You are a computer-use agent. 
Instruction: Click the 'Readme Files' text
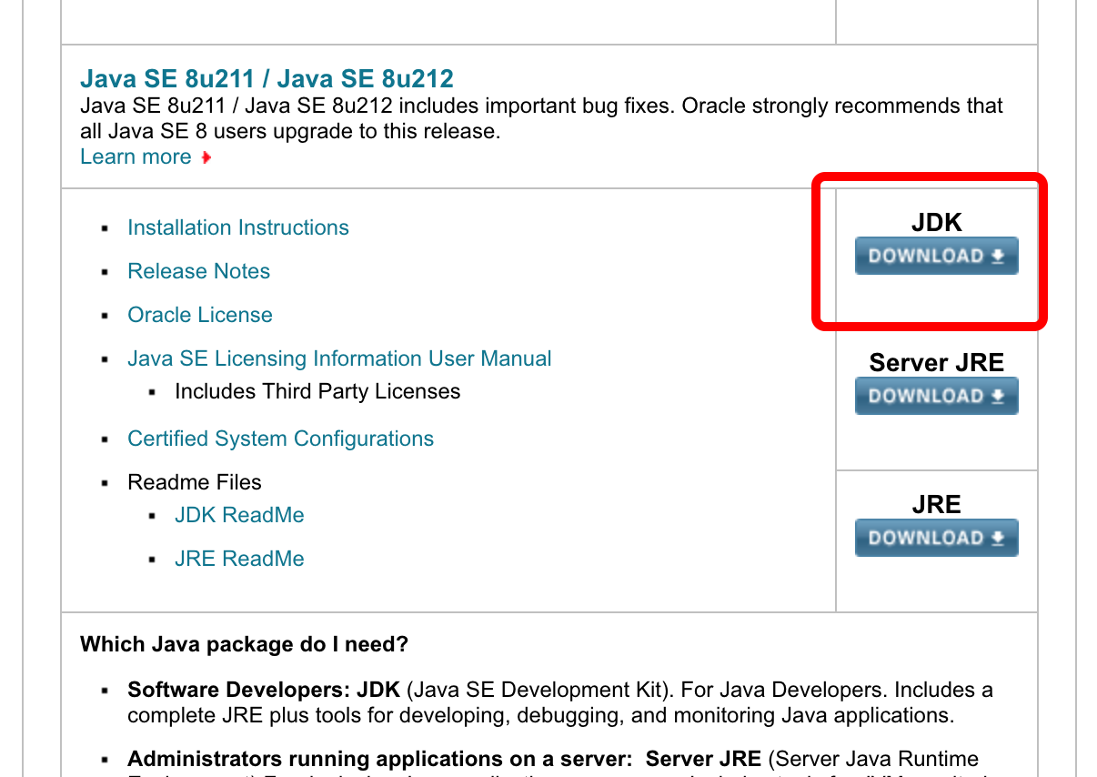[x=195, y=482]
